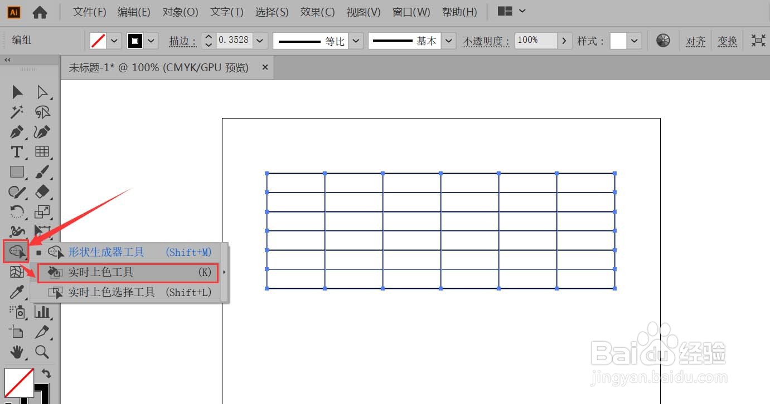
Task: Select the Paintbrush tool
Action: pos(42,172)
